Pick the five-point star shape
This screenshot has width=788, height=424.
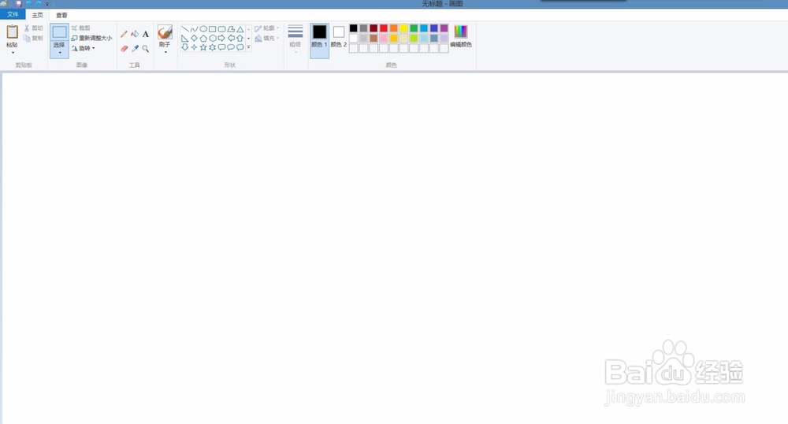(203, 47)
